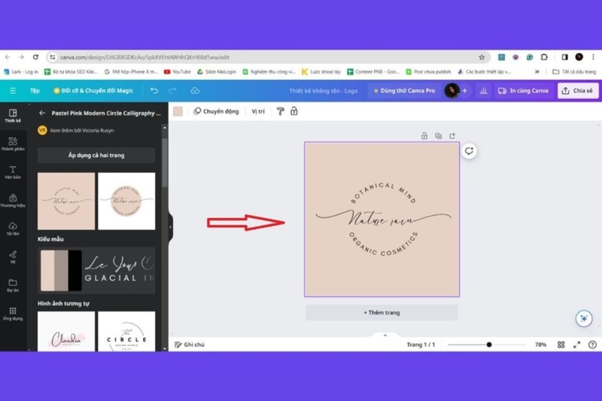Add collaborator with plus icon
Viewport: 602px width, 401px height.
[x=464, y=90]
